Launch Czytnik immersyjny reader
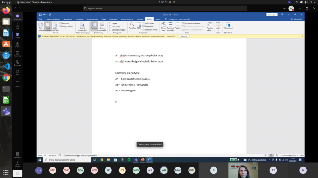 point(82,27)
